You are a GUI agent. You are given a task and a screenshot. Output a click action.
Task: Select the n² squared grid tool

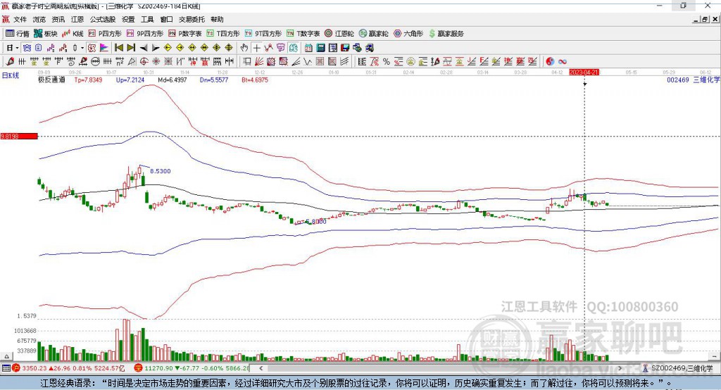pos(120,61)
